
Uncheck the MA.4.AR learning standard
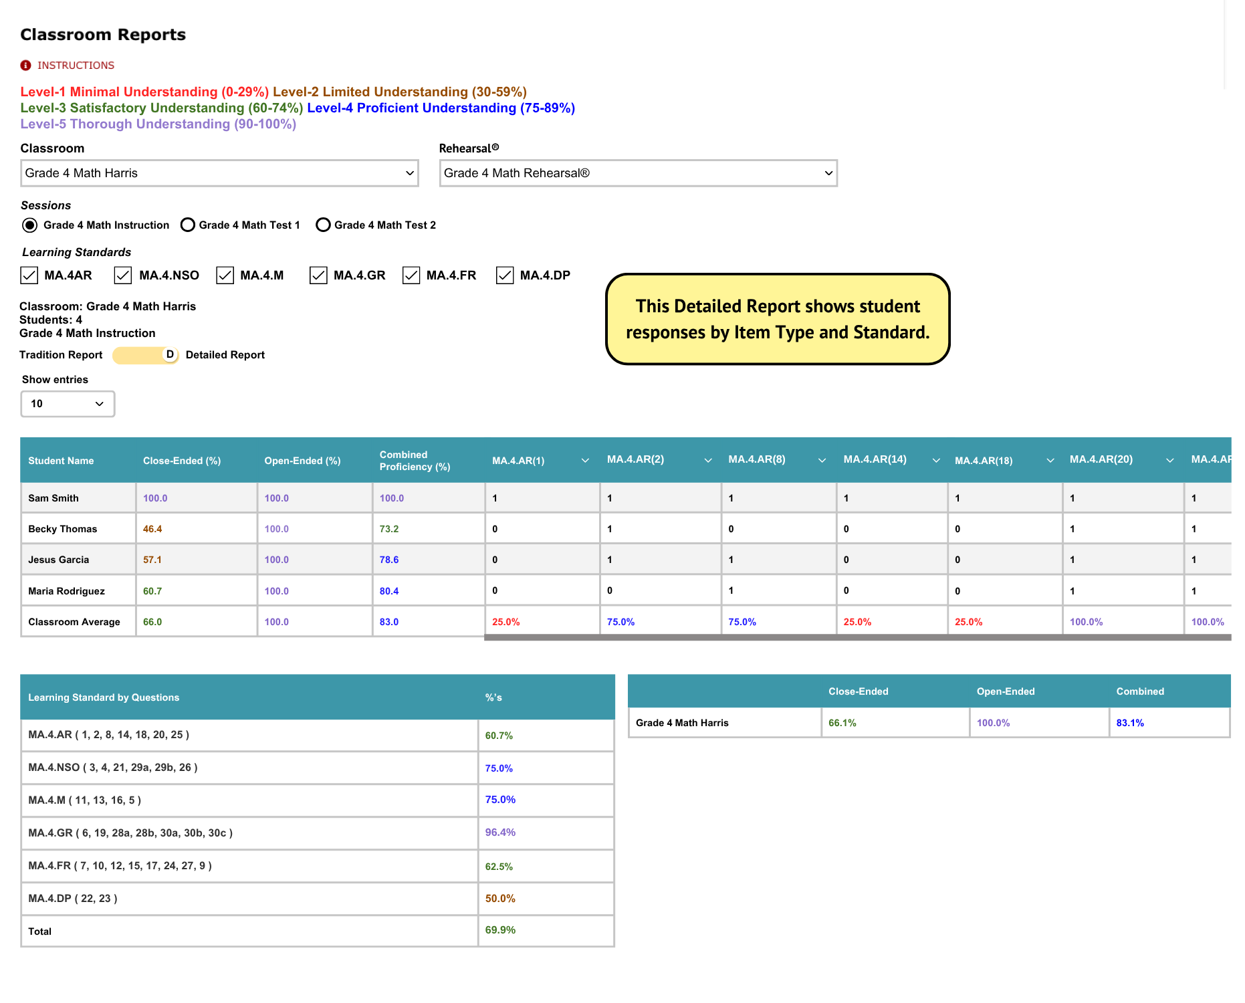(x=29, y=275)
